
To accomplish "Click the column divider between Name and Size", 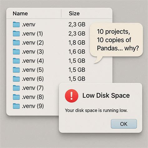I will [x=61, y=13].
